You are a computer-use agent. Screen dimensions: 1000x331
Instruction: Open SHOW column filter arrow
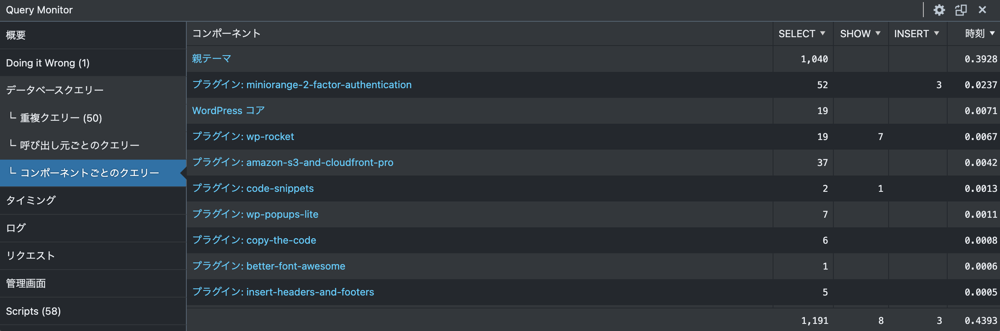[878, 33]
